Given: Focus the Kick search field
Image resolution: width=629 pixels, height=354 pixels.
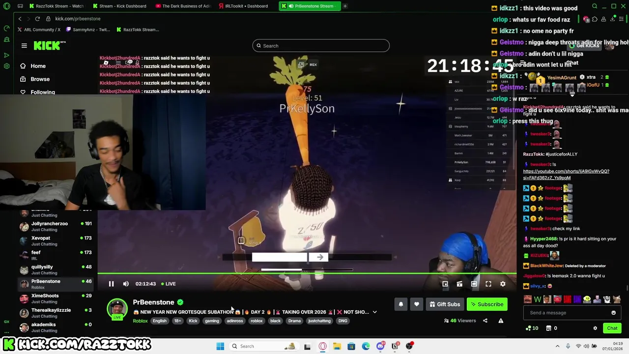Looking at the screenshot, I should pos(321,46).
